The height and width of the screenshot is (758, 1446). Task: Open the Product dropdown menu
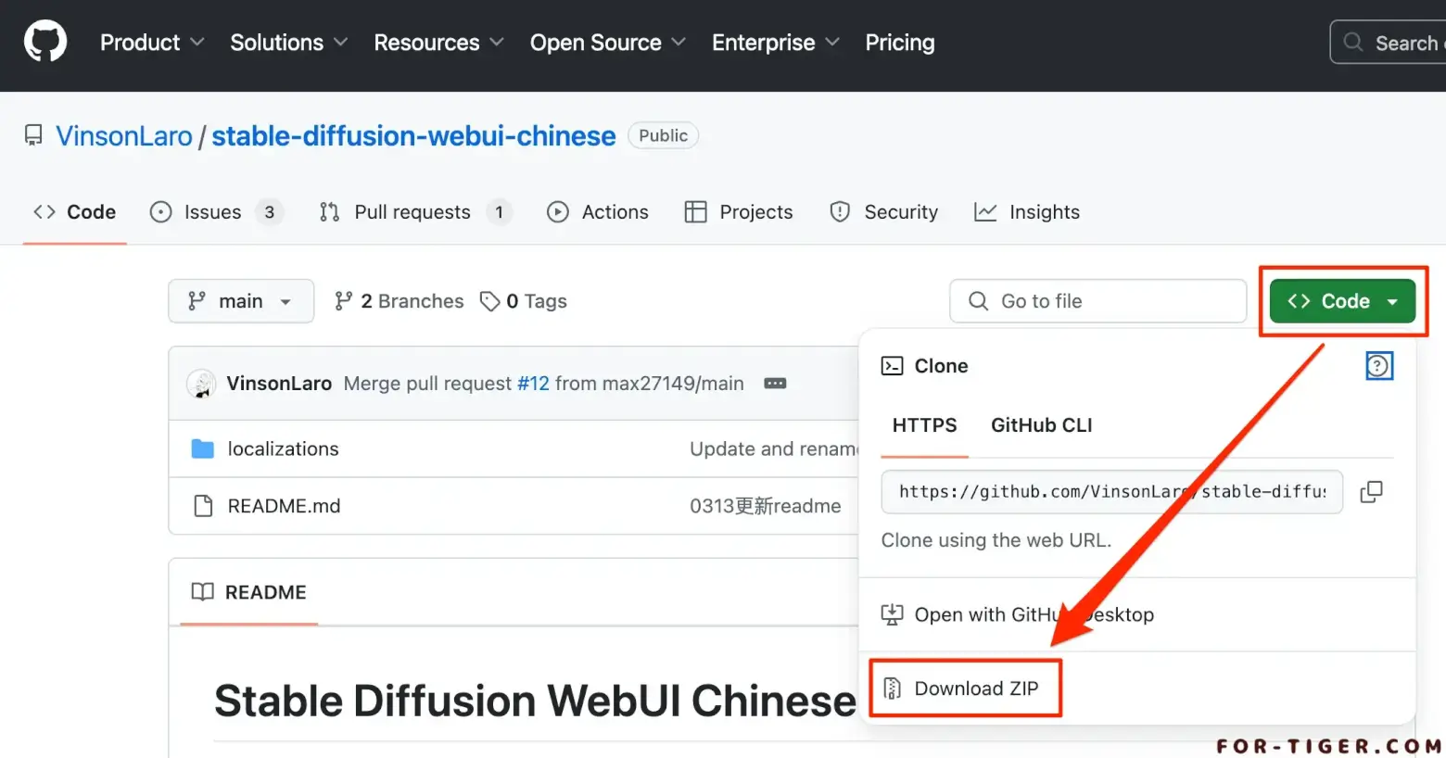152,43
